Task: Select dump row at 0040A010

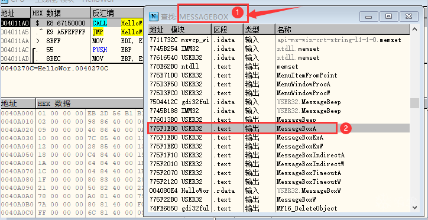Action: coord(72,121)
